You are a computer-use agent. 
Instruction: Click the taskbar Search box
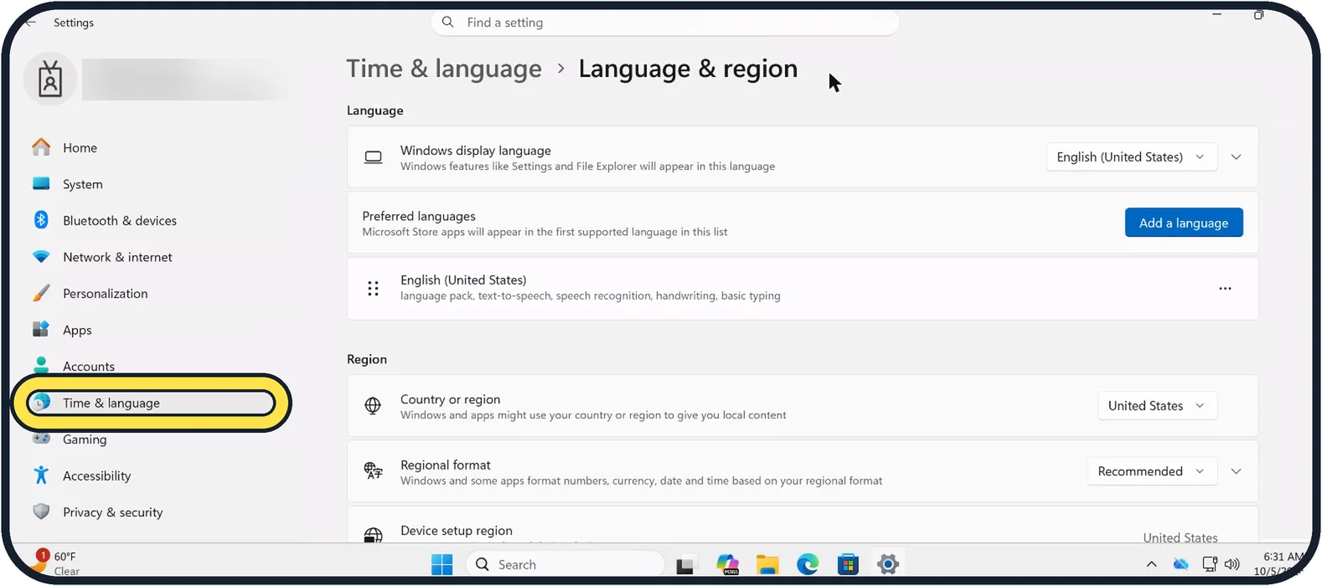click(x=565, y=564)
